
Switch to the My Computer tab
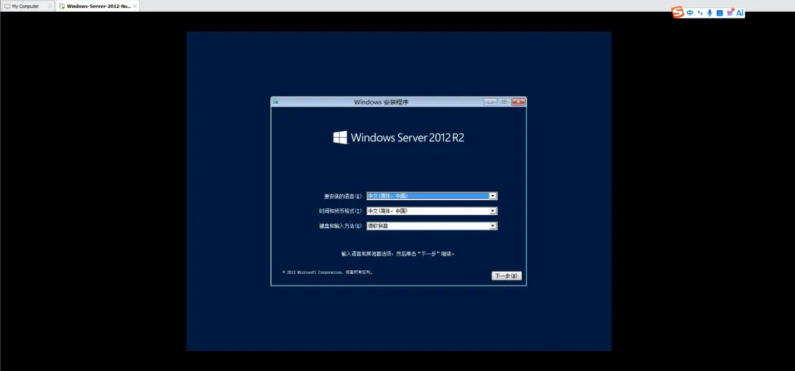point(26,6)
